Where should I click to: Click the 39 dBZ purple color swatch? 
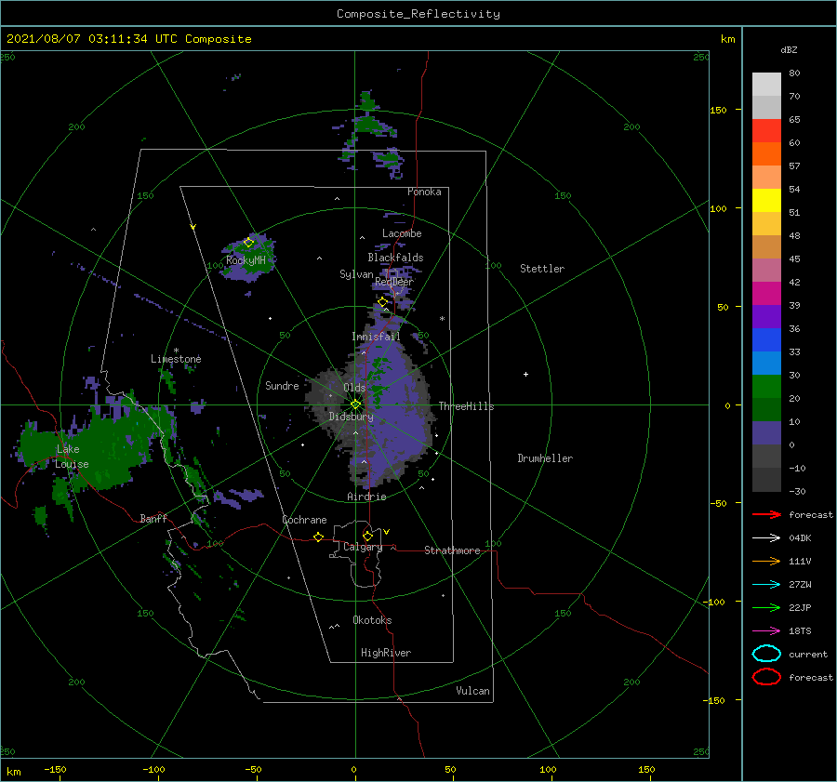pyautogui.click(x=766, y=316)
